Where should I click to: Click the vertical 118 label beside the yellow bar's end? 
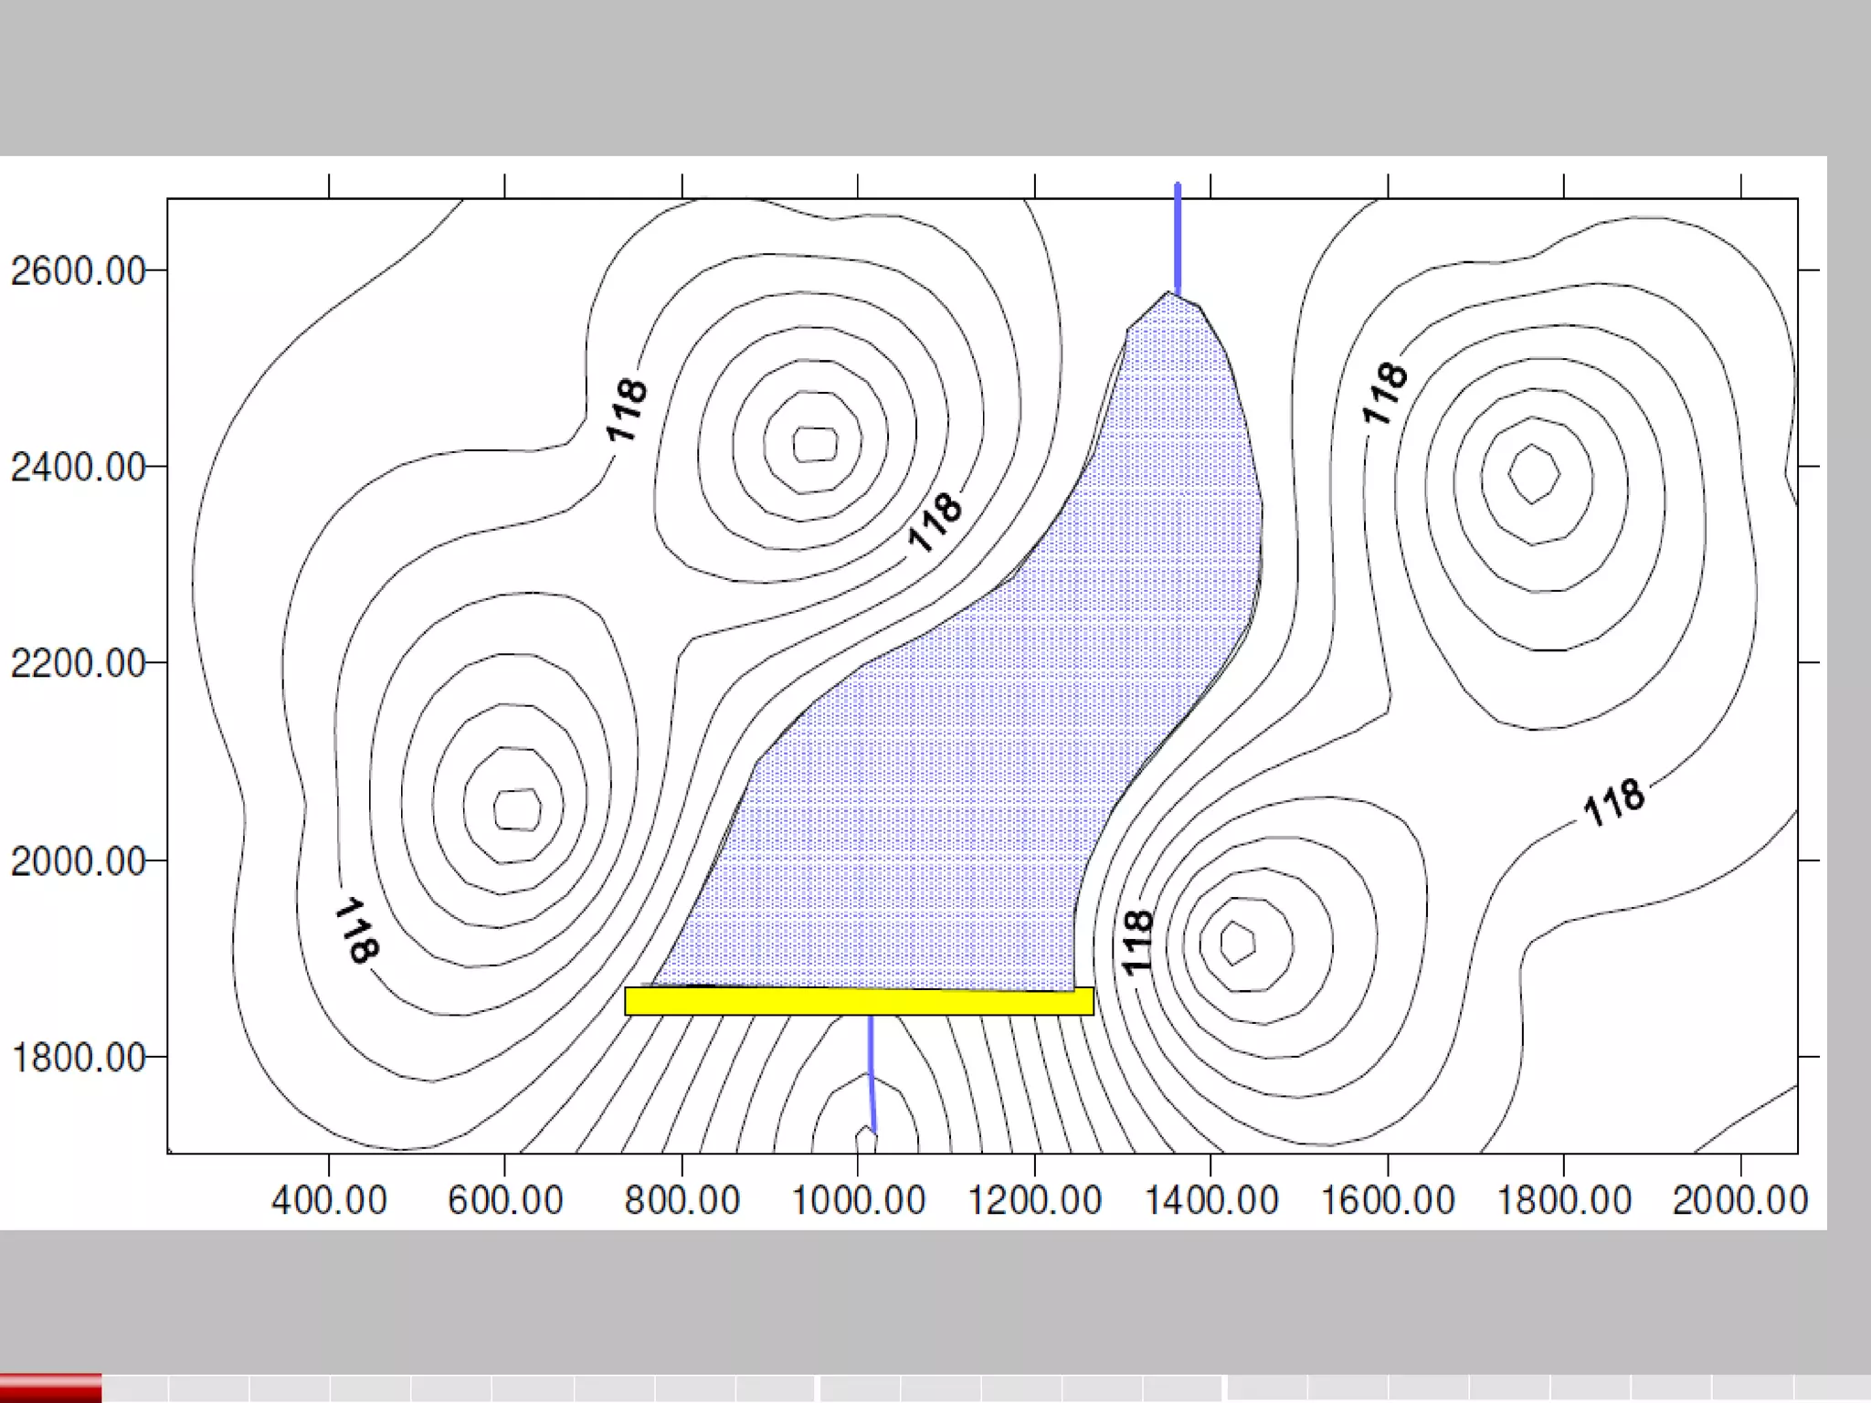point(1136,942)
